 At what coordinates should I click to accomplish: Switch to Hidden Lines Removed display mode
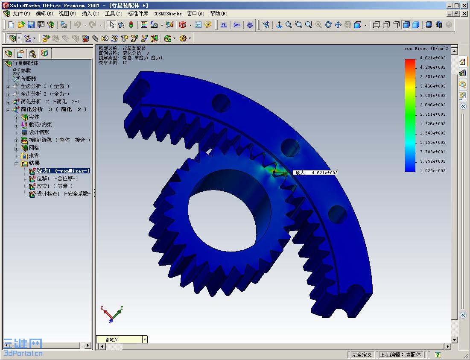tap(396, 25)
